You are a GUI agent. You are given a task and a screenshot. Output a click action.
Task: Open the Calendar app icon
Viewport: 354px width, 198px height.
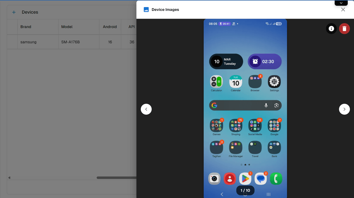click(236, 81)
